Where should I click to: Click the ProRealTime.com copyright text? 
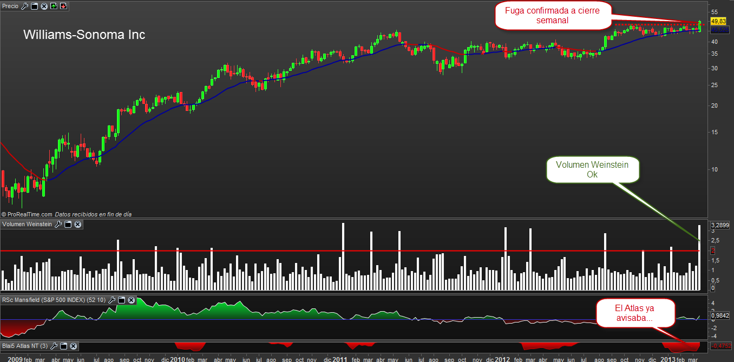coord(27,214)
